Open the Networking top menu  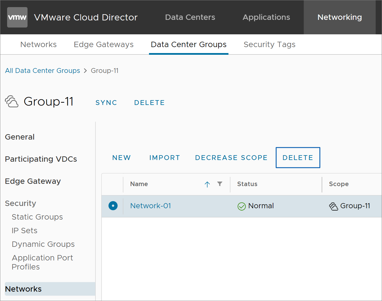point(340,17)
